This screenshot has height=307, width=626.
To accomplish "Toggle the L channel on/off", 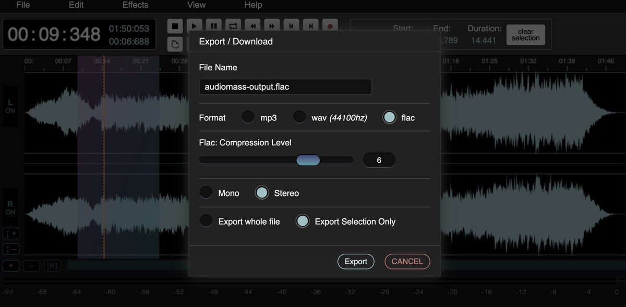I will pos(10,106).
